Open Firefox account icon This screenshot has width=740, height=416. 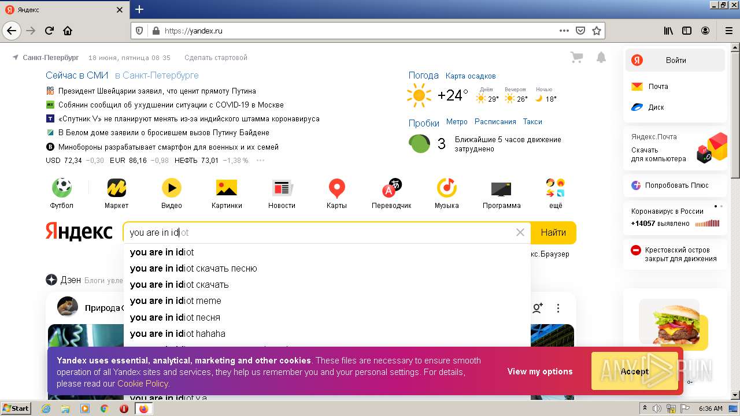click(705, 31)
